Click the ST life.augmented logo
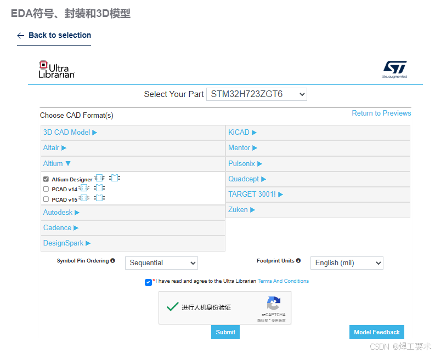This screenshot has height=354, width=435. [394, 69]
